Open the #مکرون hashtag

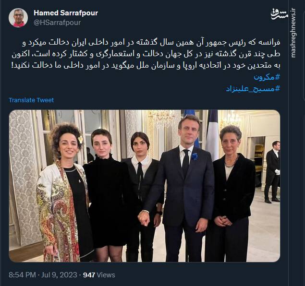267,77
